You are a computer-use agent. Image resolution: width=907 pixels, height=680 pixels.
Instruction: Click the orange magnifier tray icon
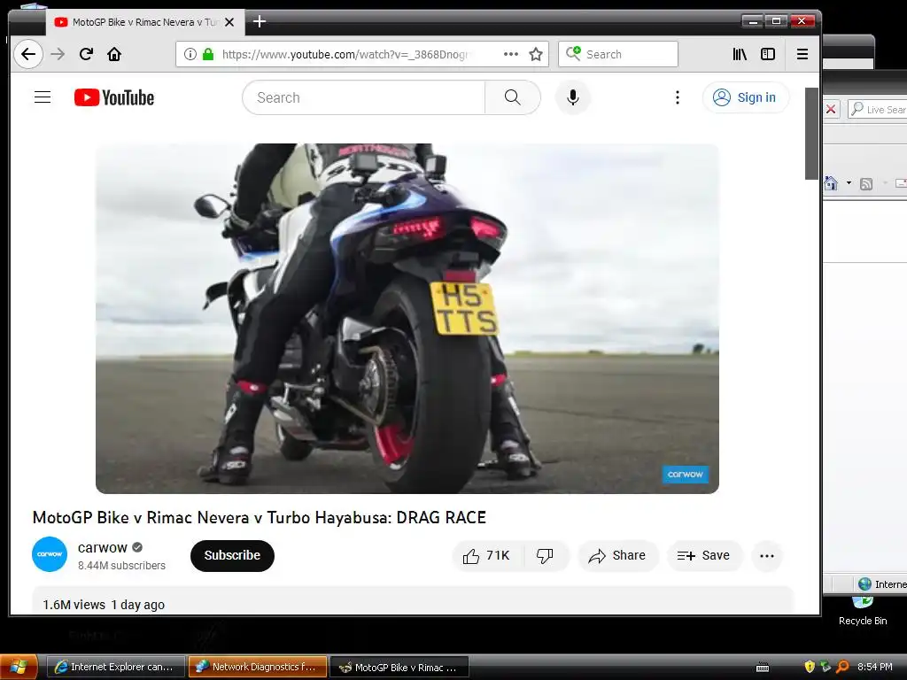843,667
